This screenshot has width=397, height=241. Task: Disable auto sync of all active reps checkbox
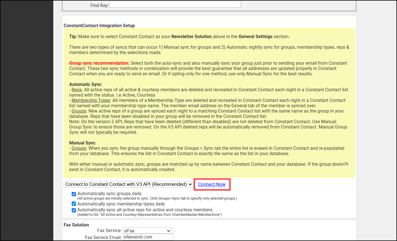pos(74,210)
